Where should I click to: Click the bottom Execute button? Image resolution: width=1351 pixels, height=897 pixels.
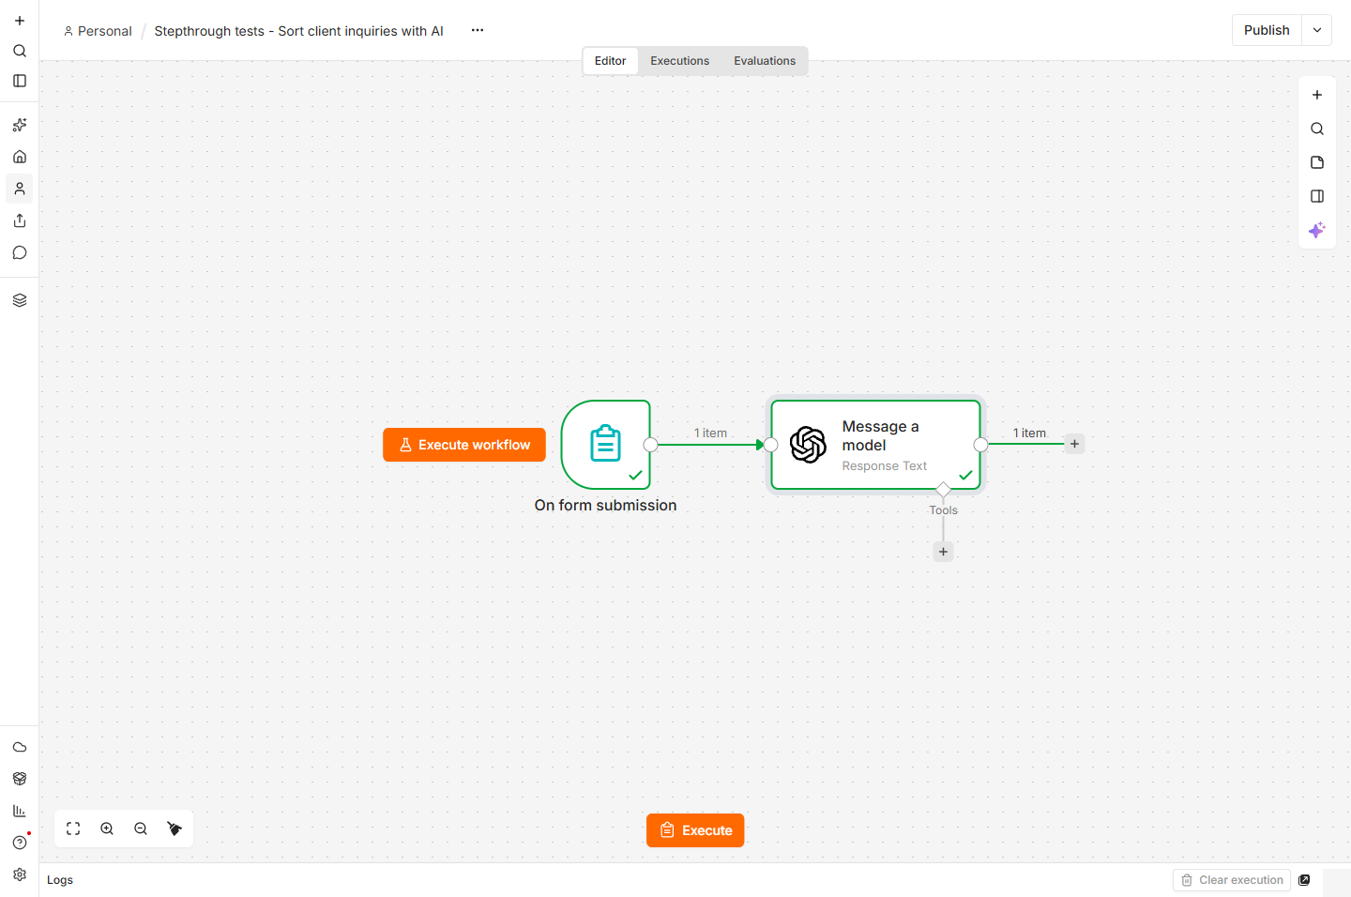(695, 830)
